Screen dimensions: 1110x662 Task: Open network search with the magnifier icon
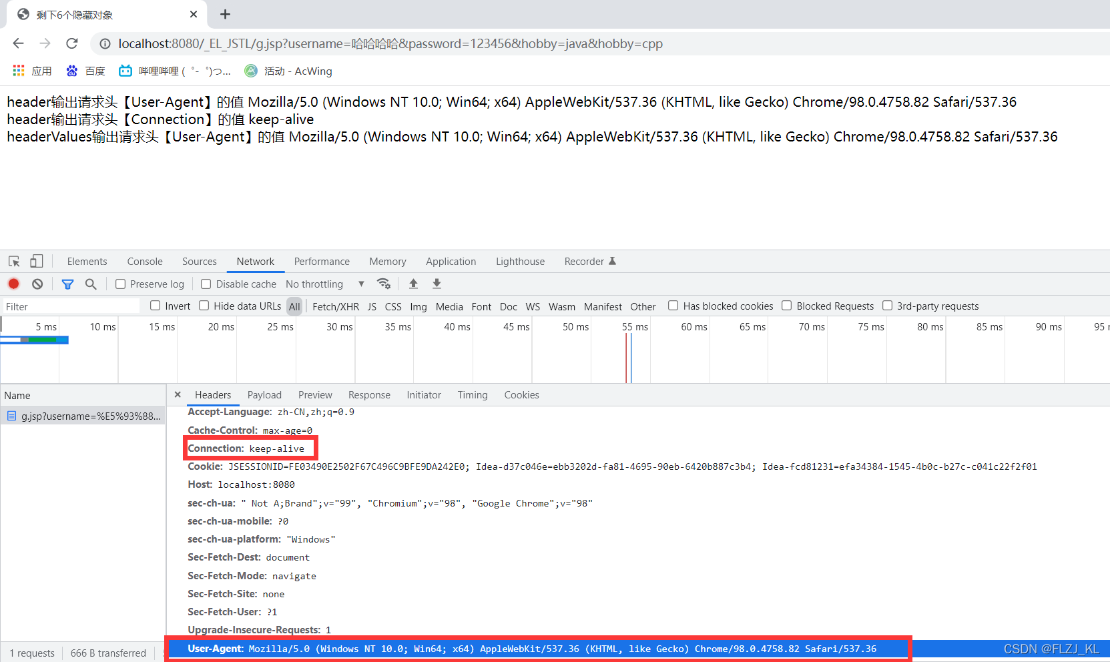[x=91, y=284]
